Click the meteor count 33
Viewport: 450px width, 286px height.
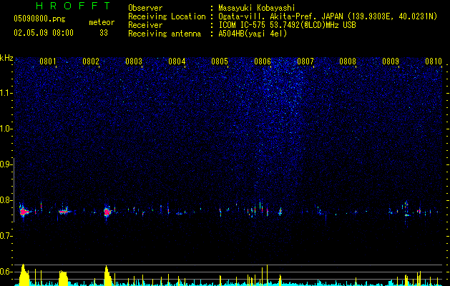[x=104, y=33]
